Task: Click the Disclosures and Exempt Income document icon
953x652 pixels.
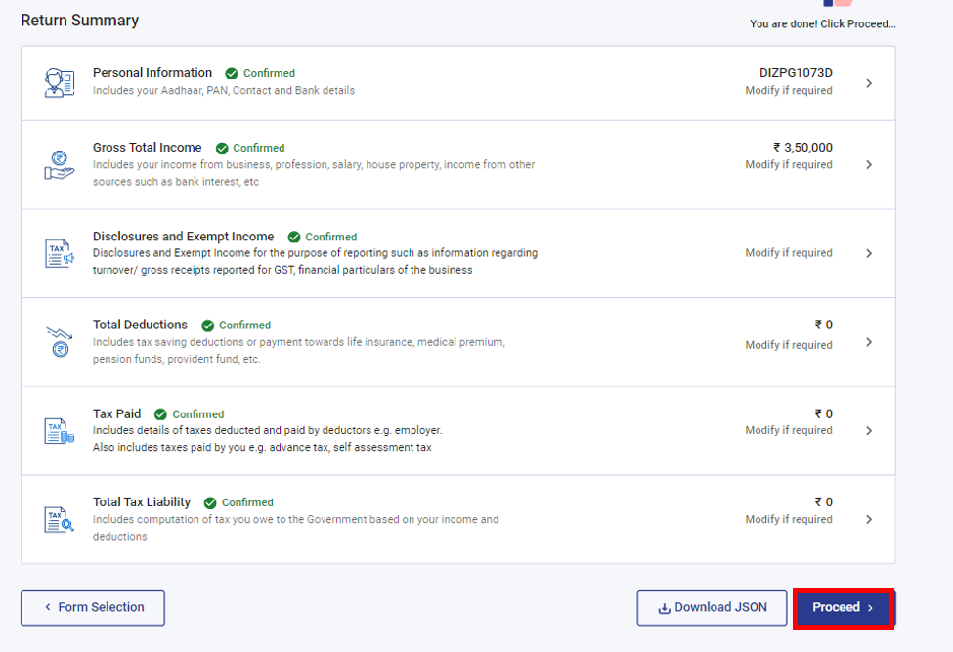Action: (60, 253)
